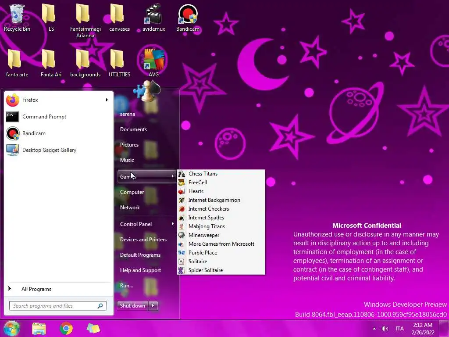This screenshot has width=449, height=337.
Task: Click the Purble Place icon
Action: pyautogui.click(x=182, y=253)
